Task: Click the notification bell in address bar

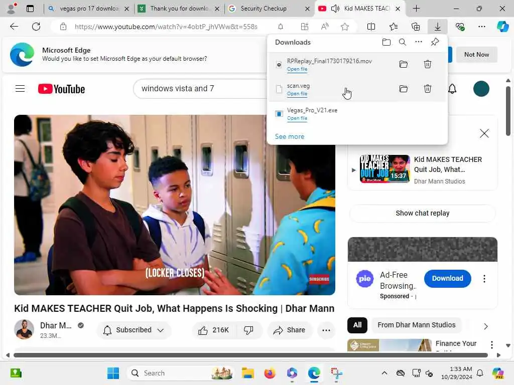Action: pyautogui.click(x=281, y=27)
